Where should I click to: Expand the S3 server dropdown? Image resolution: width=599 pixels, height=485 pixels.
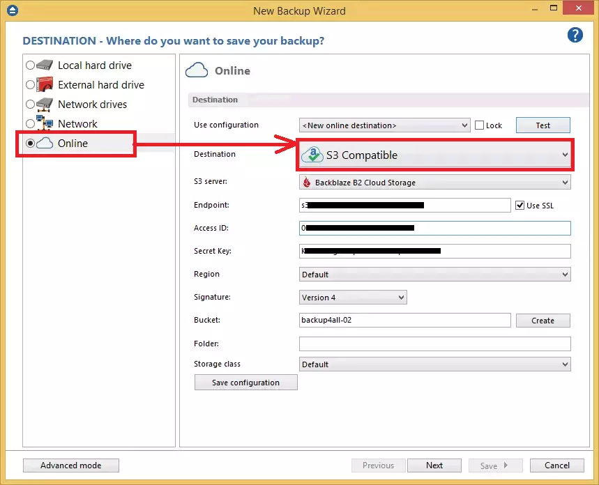[x=434, y=183]
